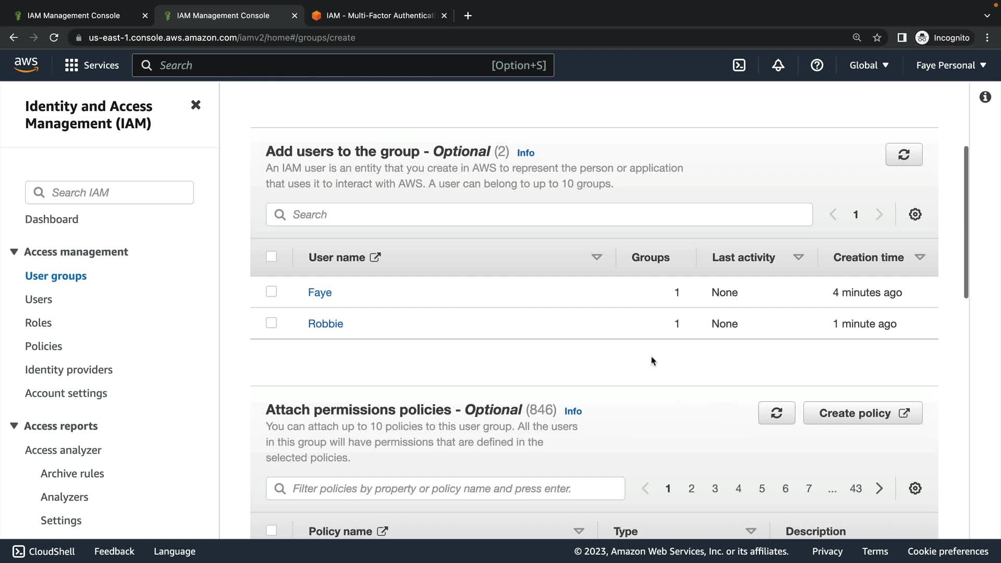The image size is (1001, 563).
Task: Select all users with header checkbox
Action: (x=271, y=256)
